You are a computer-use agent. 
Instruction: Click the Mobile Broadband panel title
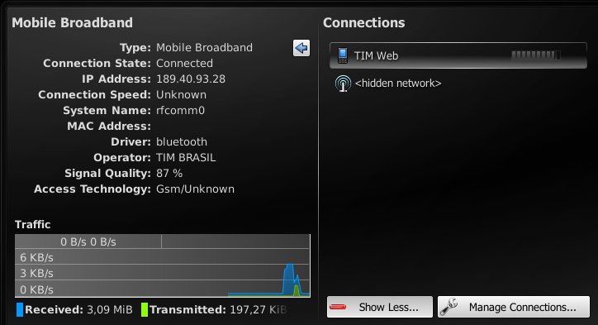[72, 23]
